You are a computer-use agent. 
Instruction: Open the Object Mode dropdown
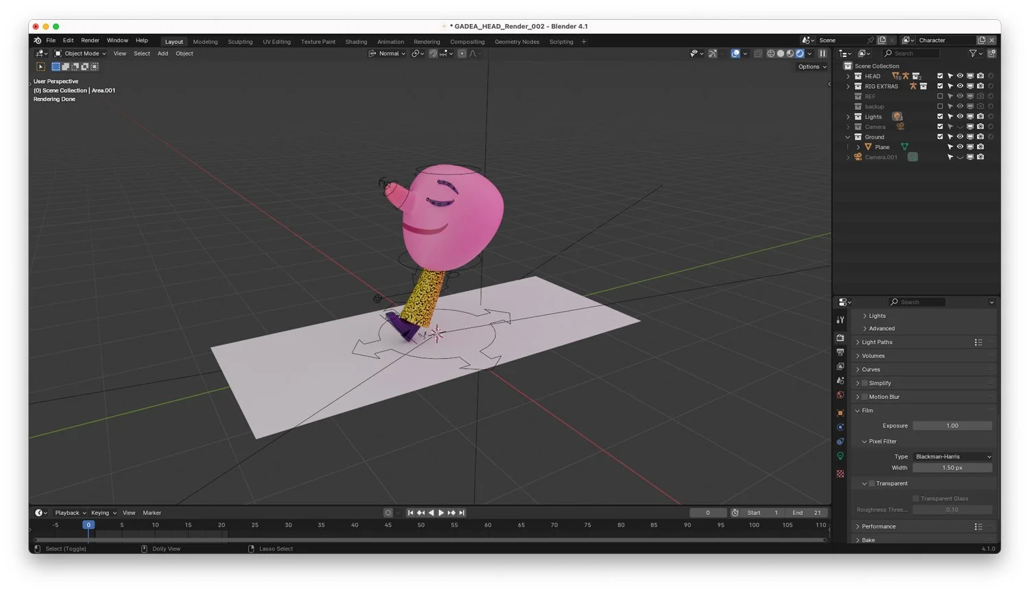(81, 54)
